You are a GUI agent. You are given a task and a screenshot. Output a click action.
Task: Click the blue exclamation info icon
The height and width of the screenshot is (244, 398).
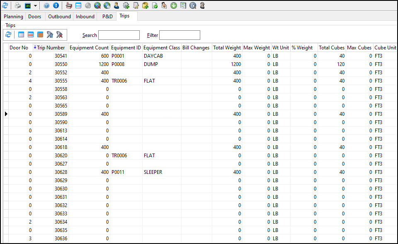tap(56, 5)
